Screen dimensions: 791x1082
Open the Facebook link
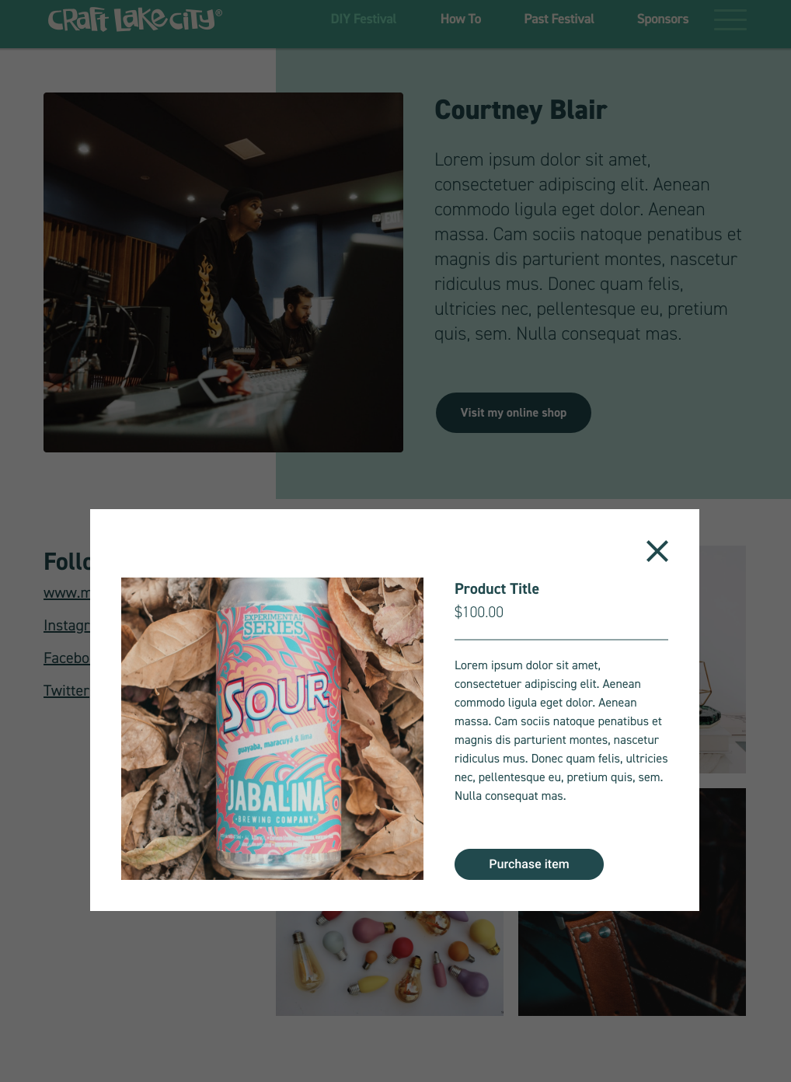point(67,658)
